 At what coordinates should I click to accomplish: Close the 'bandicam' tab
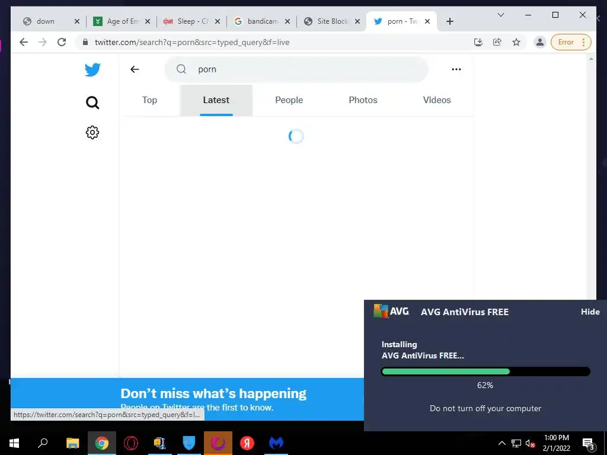[x=287, y=21]
